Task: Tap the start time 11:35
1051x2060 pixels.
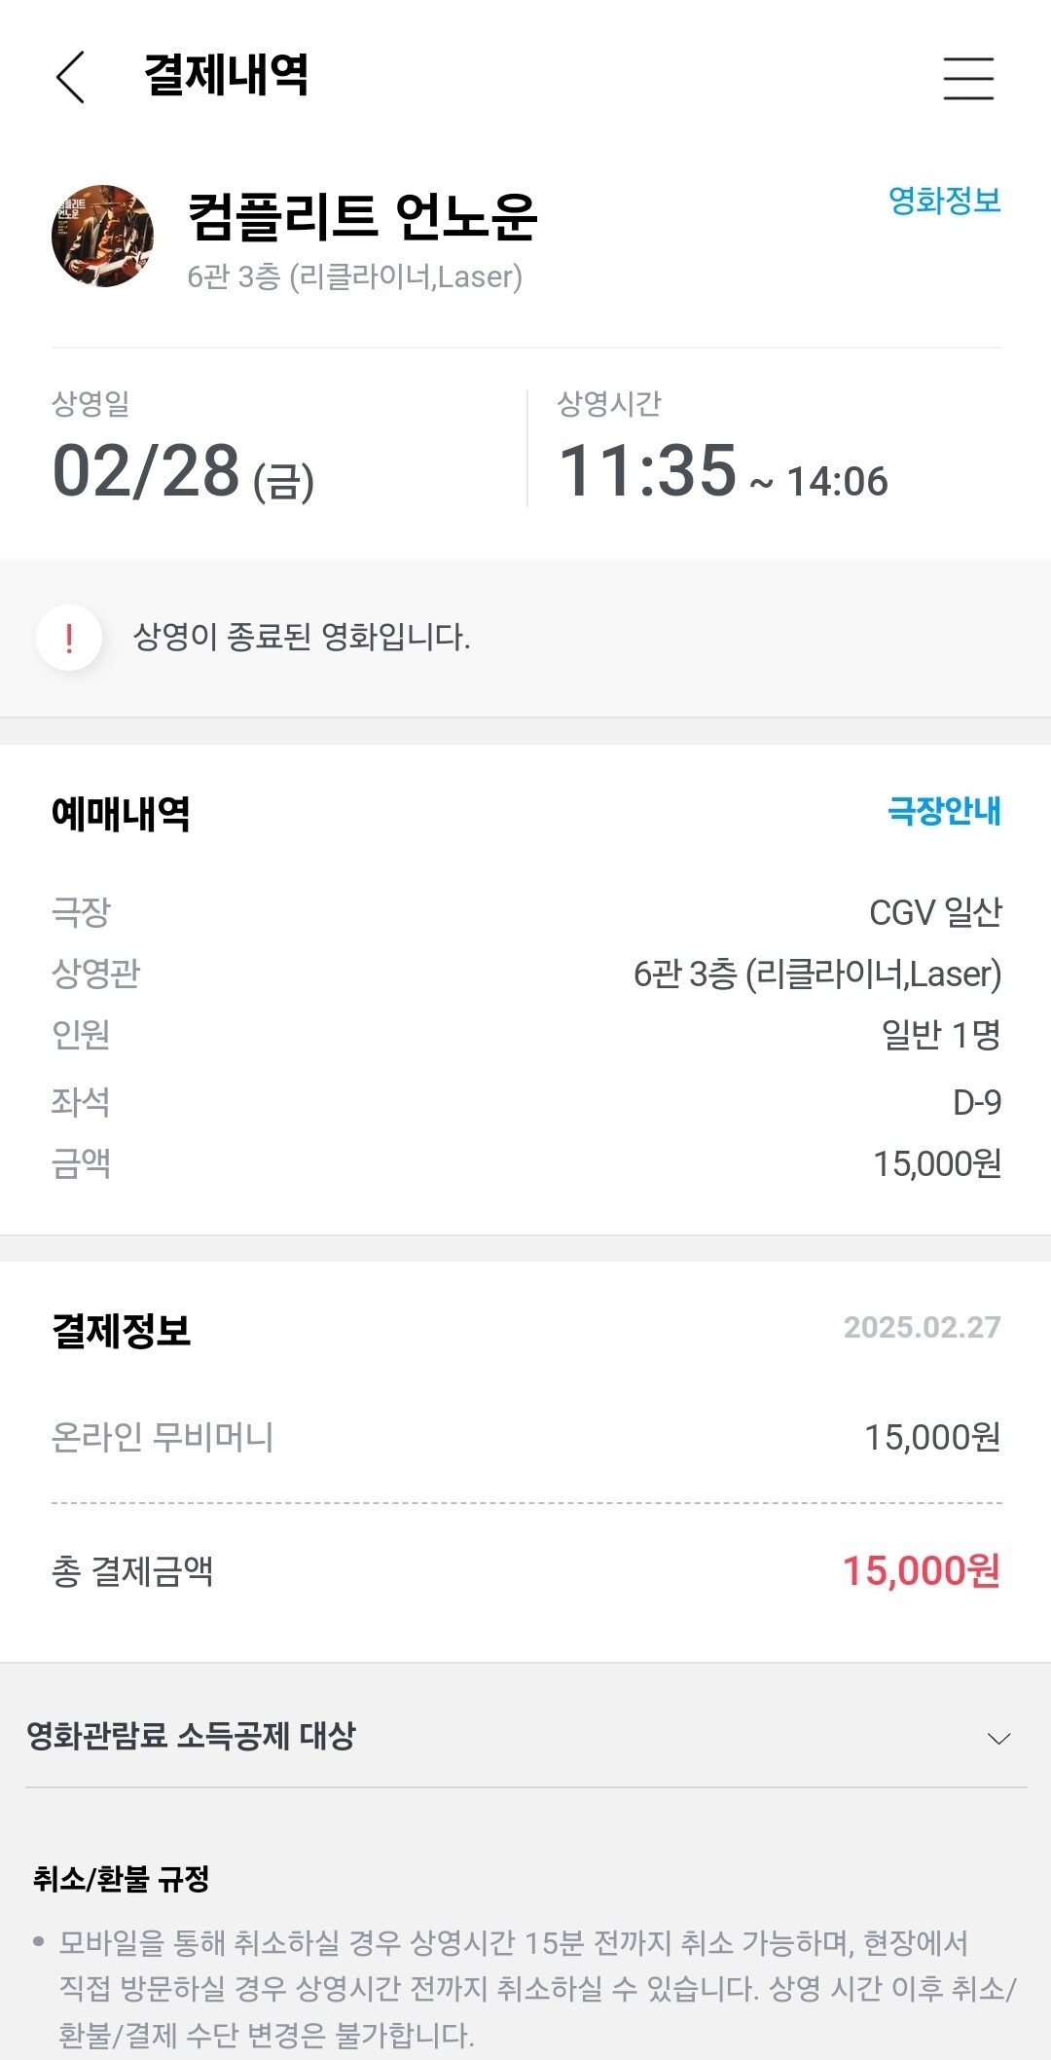Action: [647, 471]
